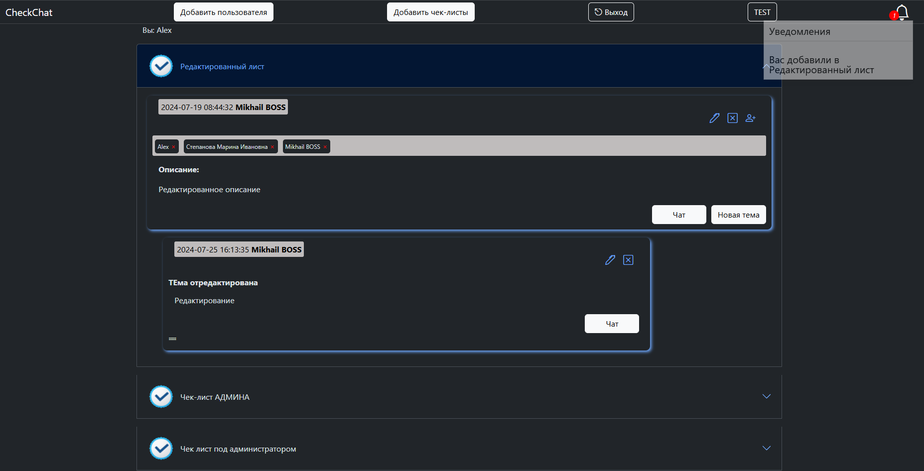Screen dimensions: 924x471
Task: Click the add-user icon on checklist card
Action: [x=750, y=118]
